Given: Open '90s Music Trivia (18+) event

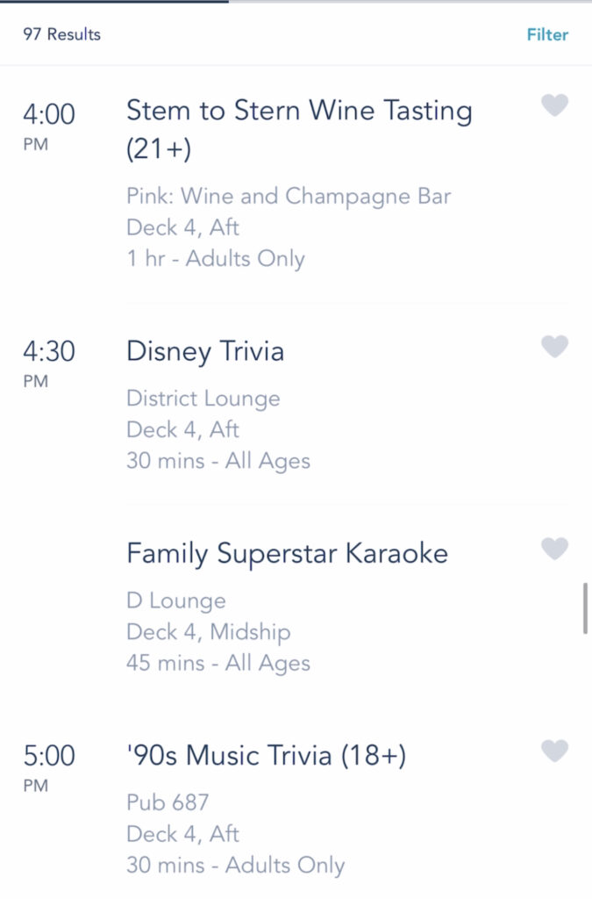Looking at the screenshot, I should pos(267,755).
